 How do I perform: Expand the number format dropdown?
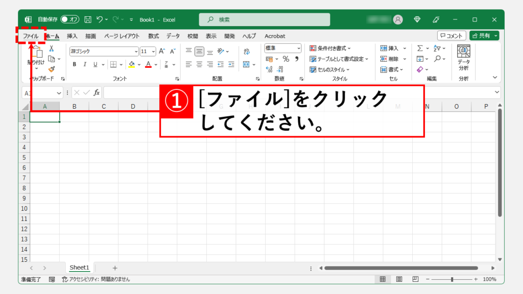(x=298, y=48)
